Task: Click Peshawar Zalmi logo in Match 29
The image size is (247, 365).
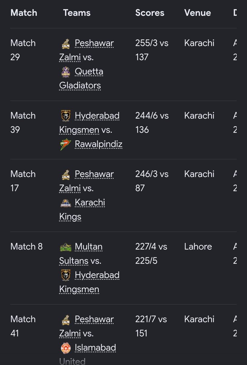Action: 66,43
